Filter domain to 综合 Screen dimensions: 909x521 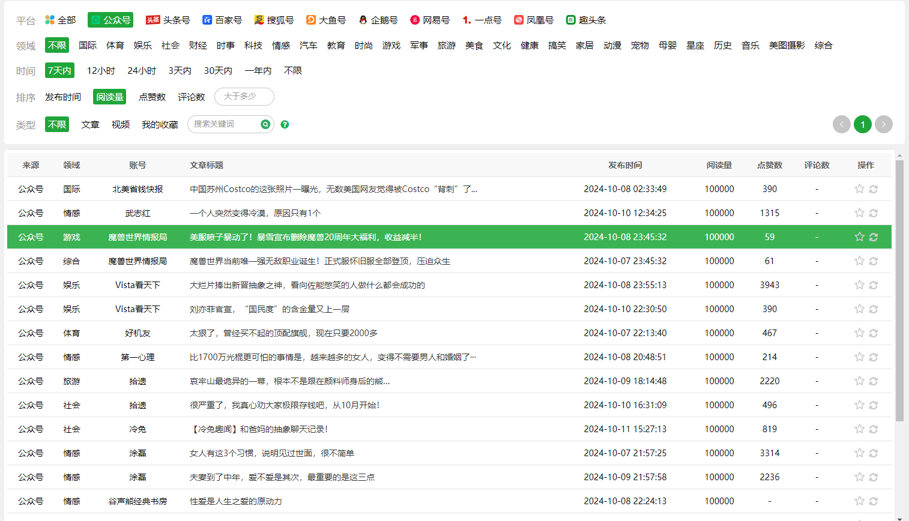point(824,45)
